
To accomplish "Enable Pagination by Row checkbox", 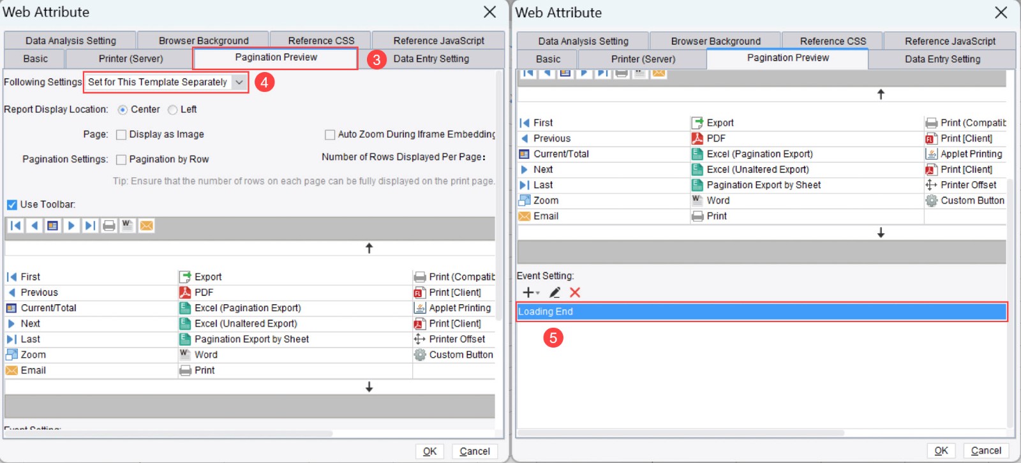I will [121, 159].
